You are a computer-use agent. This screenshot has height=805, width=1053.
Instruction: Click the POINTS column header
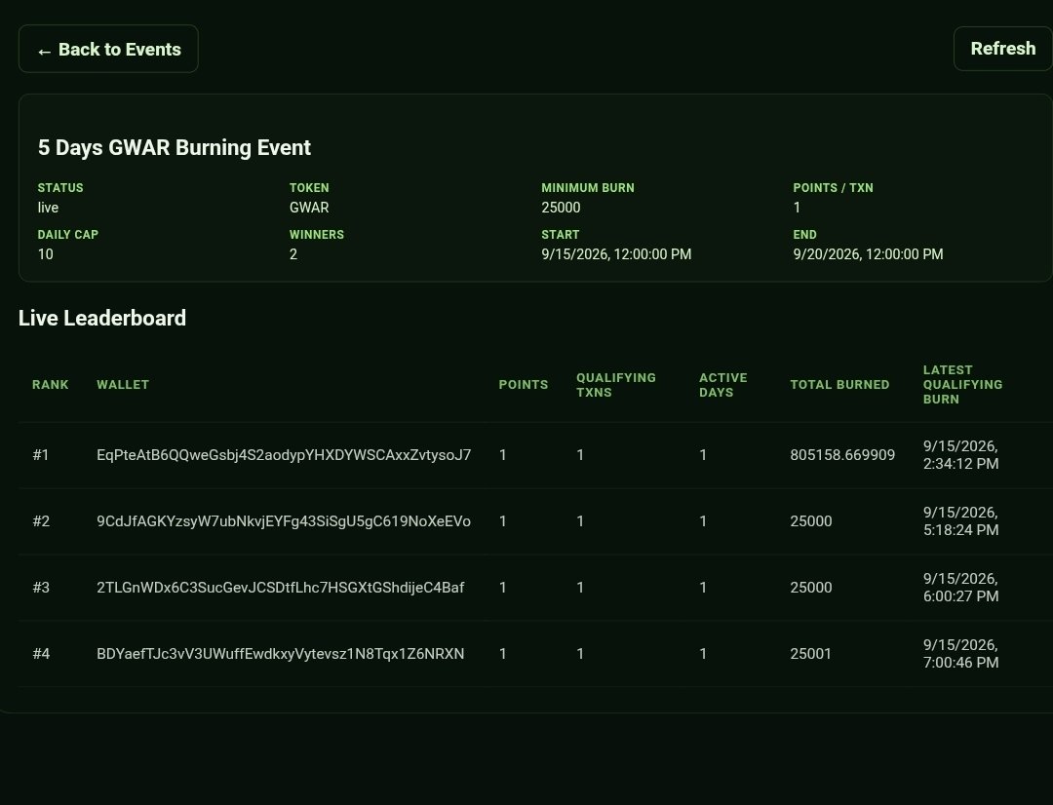524,385
